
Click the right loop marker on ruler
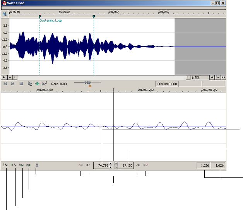[94, 16]
